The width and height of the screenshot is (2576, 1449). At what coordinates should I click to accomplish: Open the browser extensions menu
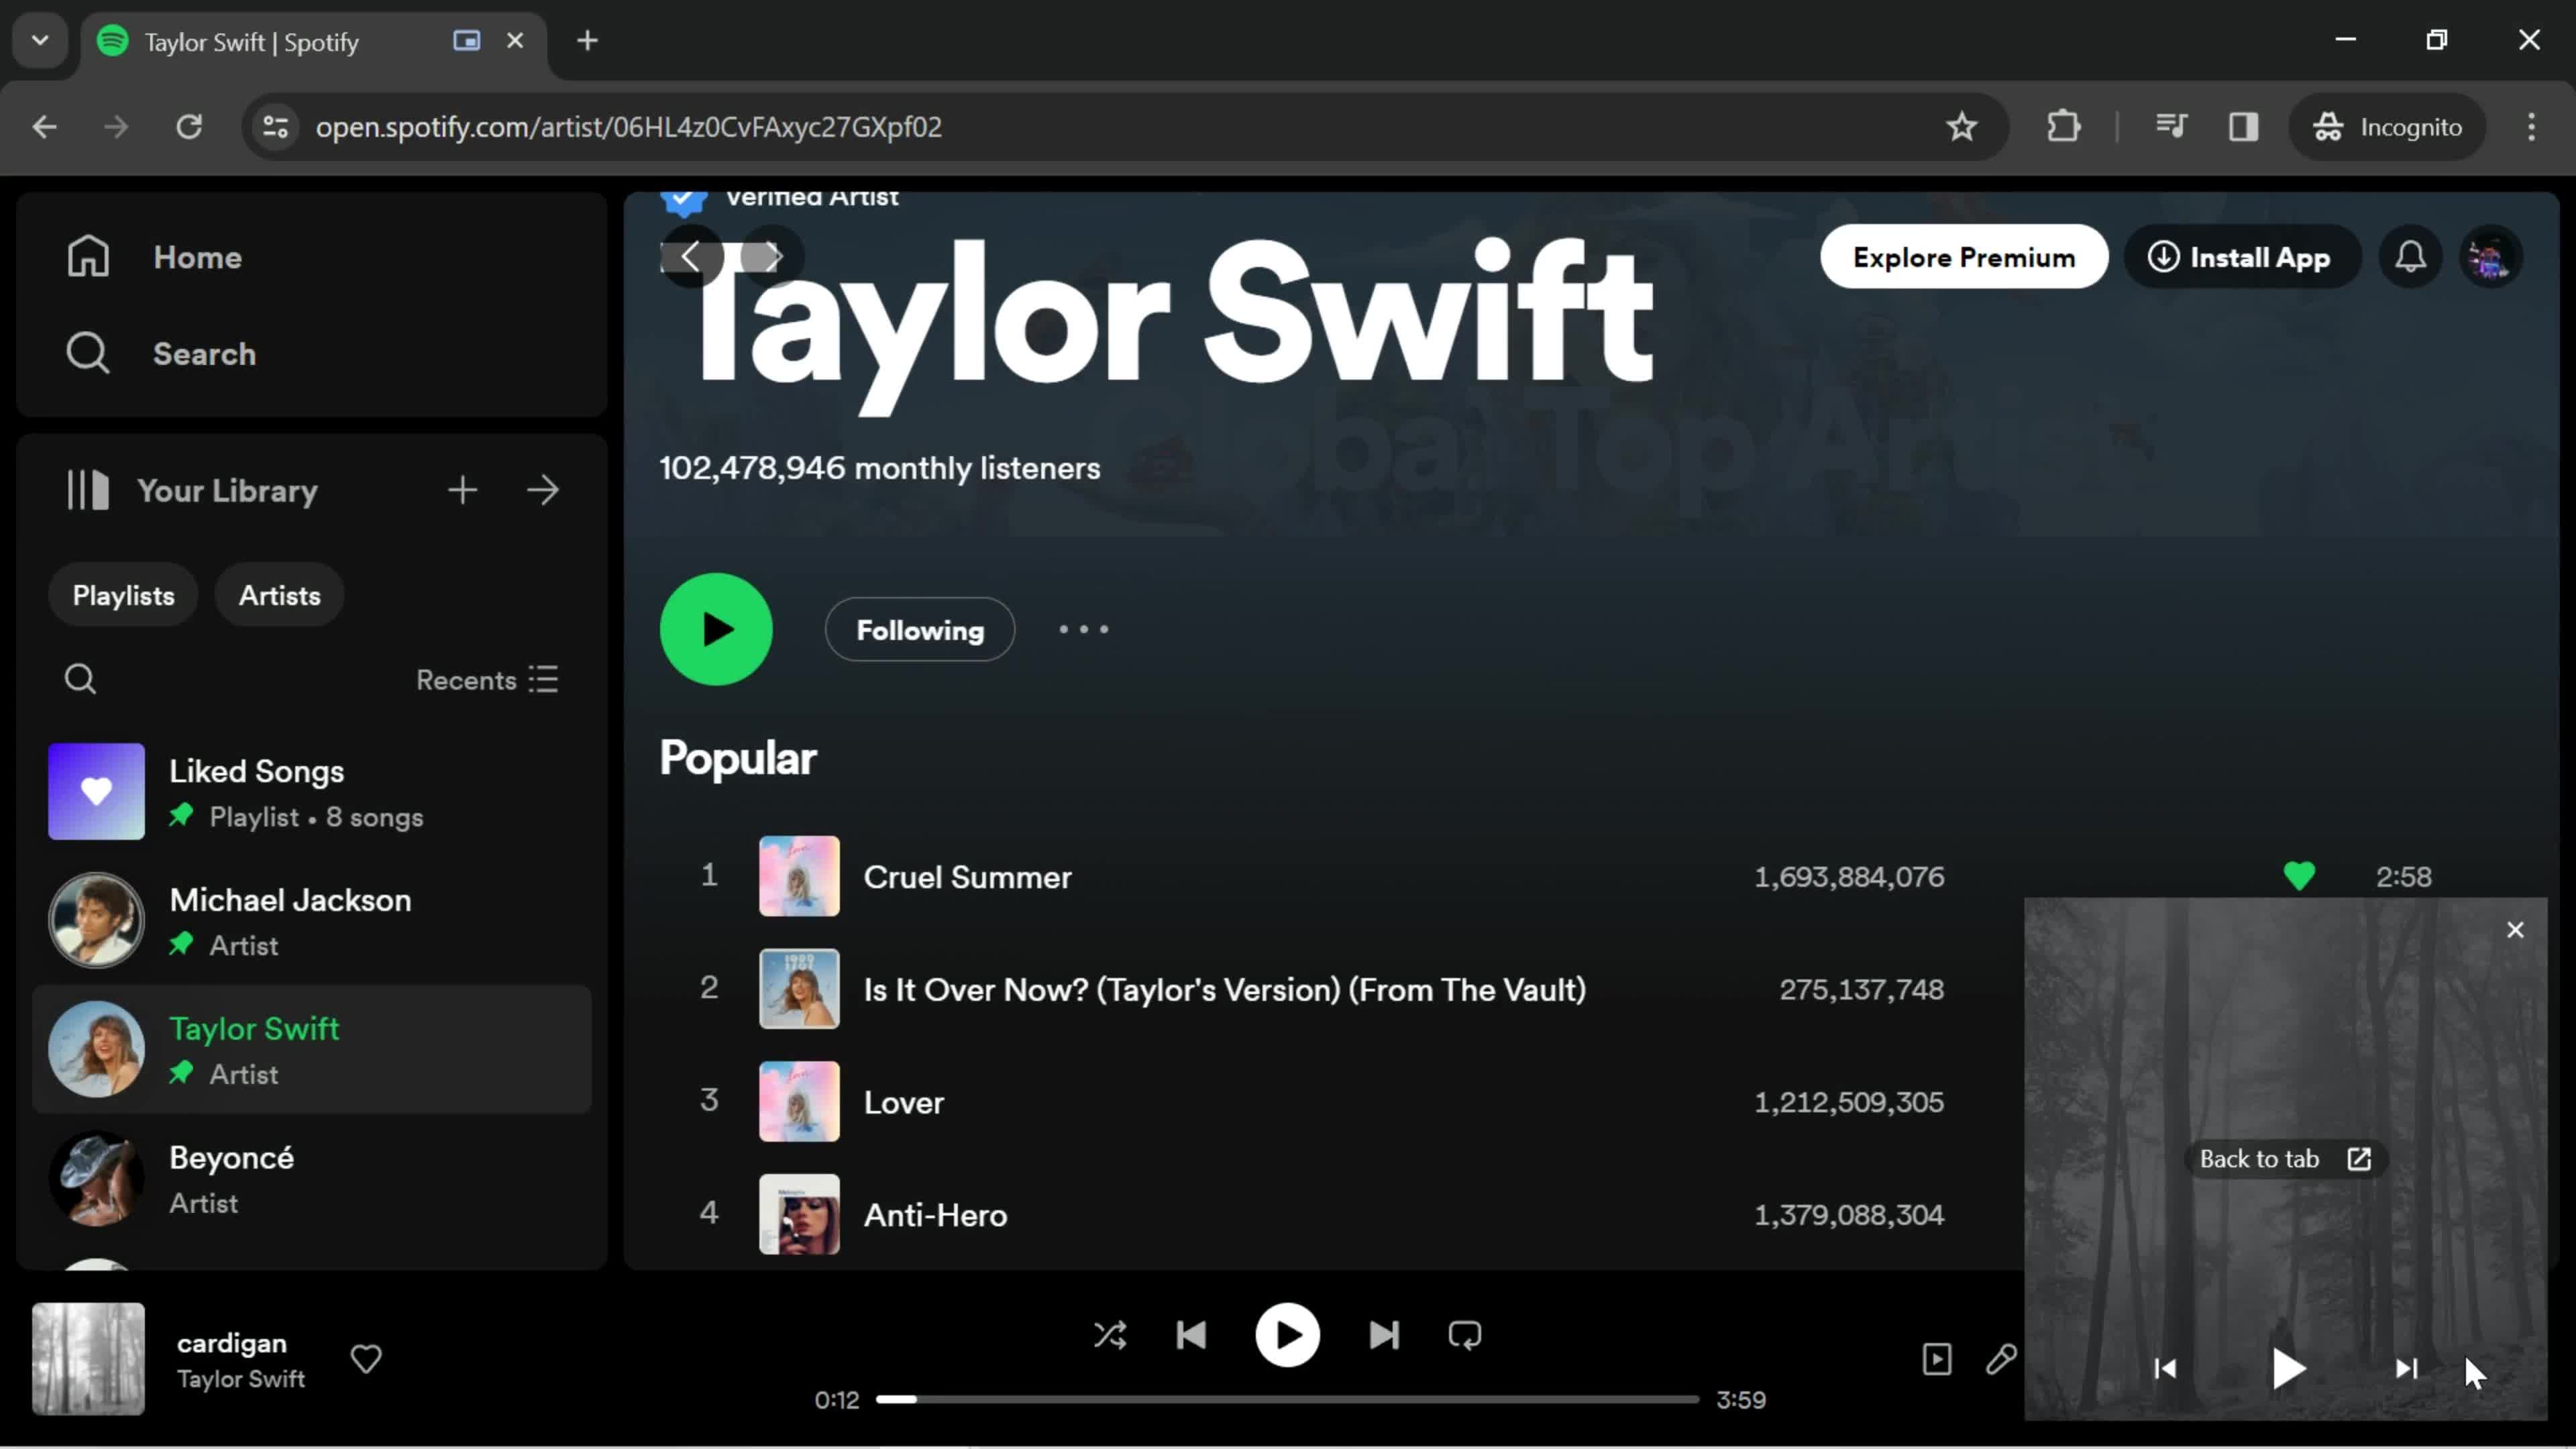point(2063,127)
